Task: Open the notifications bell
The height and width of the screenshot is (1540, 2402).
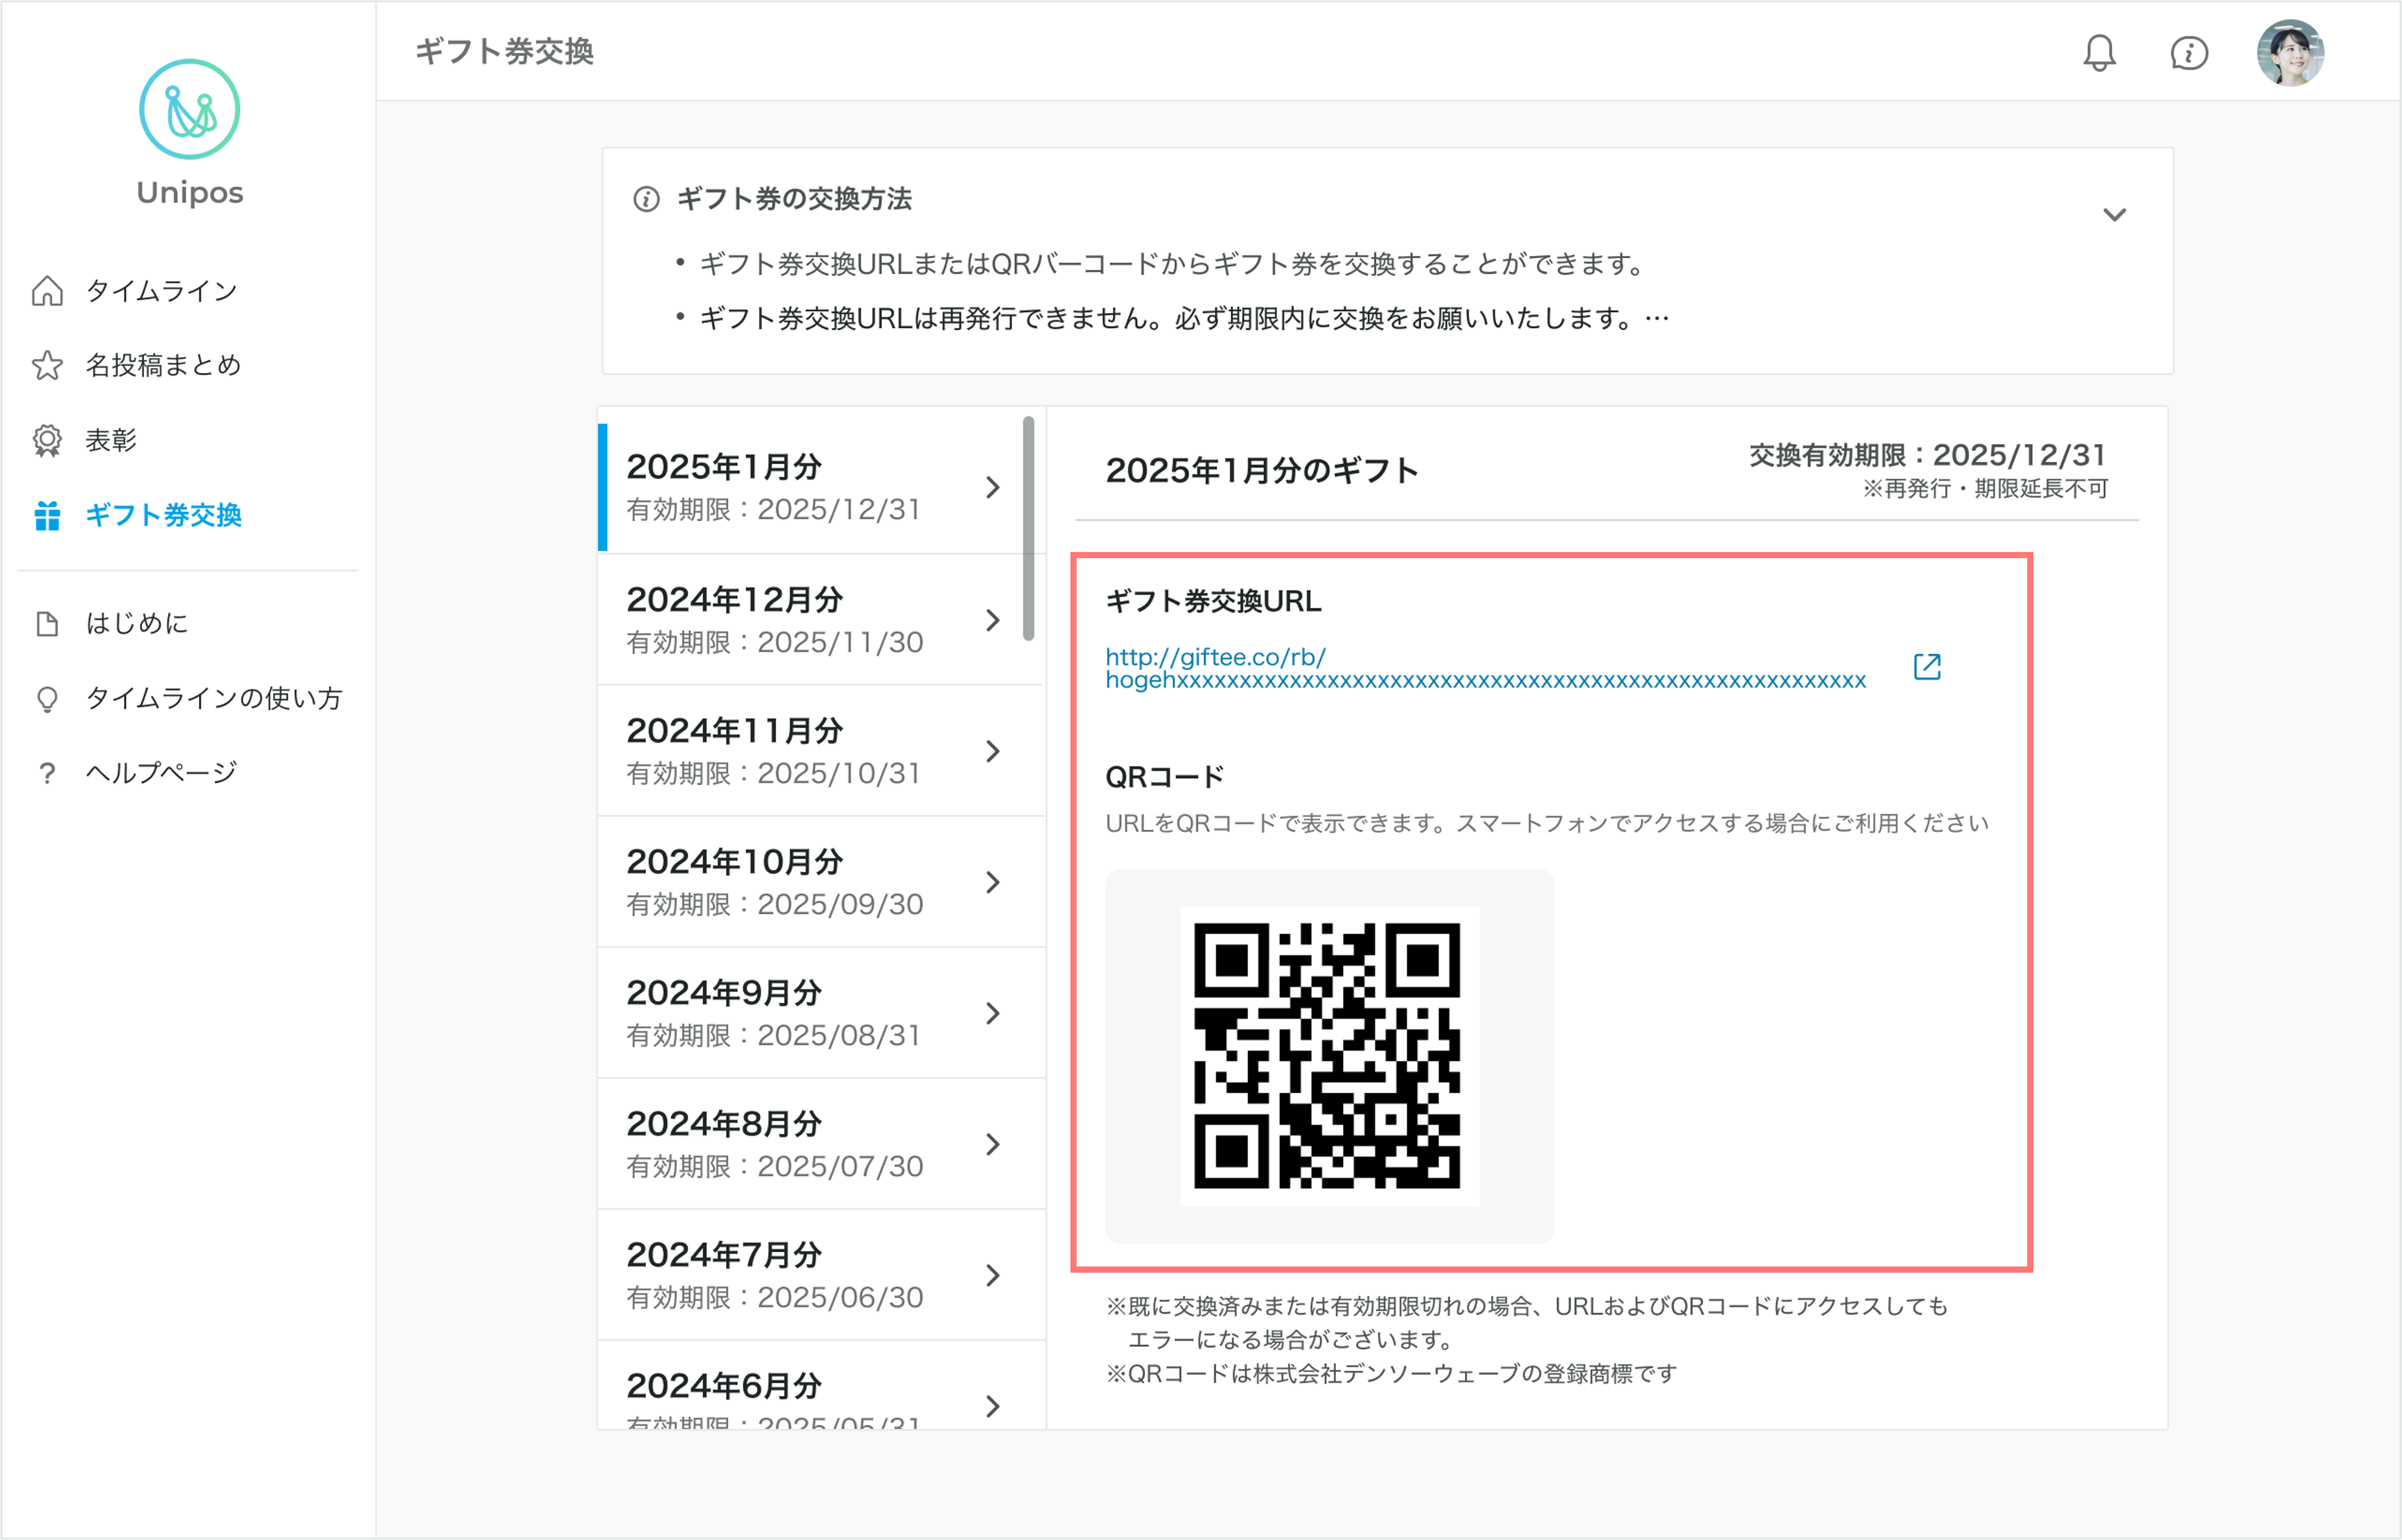Action: tap(2099, 53)
